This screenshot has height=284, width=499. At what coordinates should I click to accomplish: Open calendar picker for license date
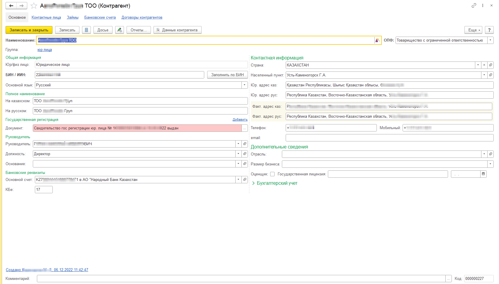coord(483,174)
